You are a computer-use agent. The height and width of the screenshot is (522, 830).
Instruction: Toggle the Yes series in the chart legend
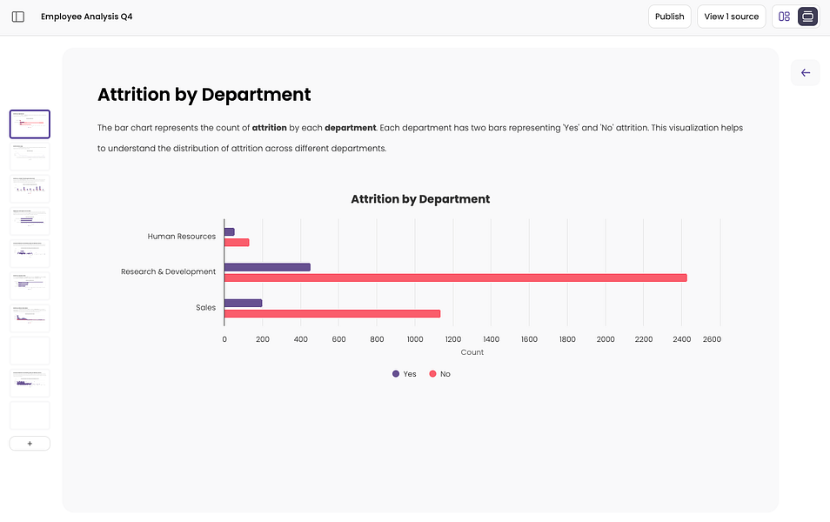coord(403,374)
